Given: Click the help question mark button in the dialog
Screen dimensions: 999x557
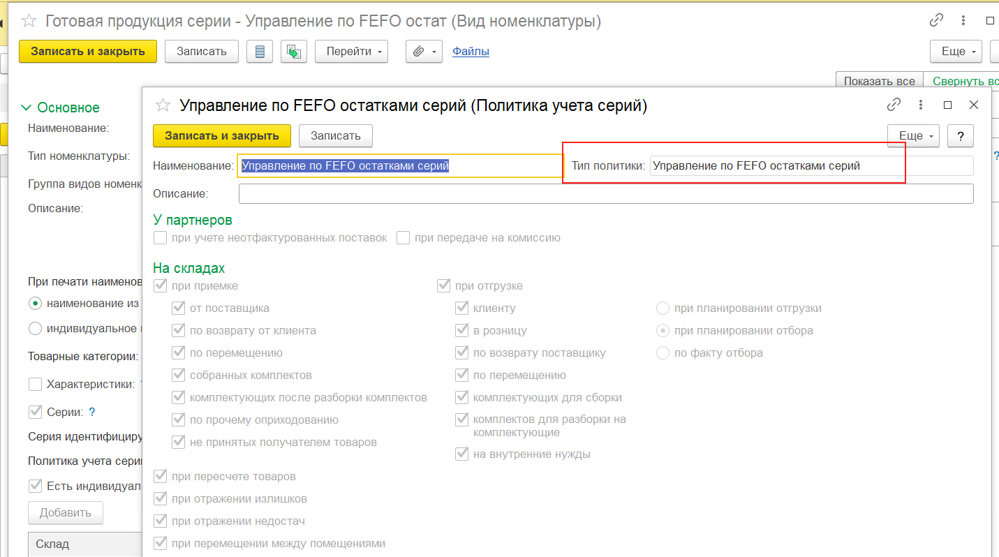Looking at the screenshot, I should click(x=961, y=135).
